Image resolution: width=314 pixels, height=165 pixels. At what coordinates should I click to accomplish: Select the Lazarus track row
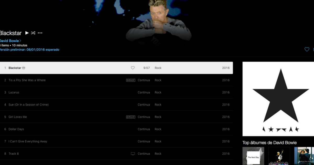pyautogui.click(x=116, y=92)
